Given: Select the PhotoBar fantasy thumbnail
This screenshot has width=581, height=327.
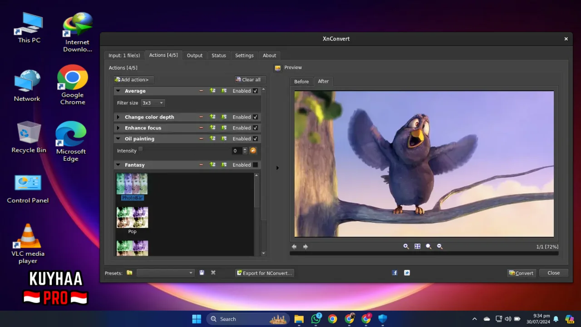Looking at the screenshot, I should (132, 187).
